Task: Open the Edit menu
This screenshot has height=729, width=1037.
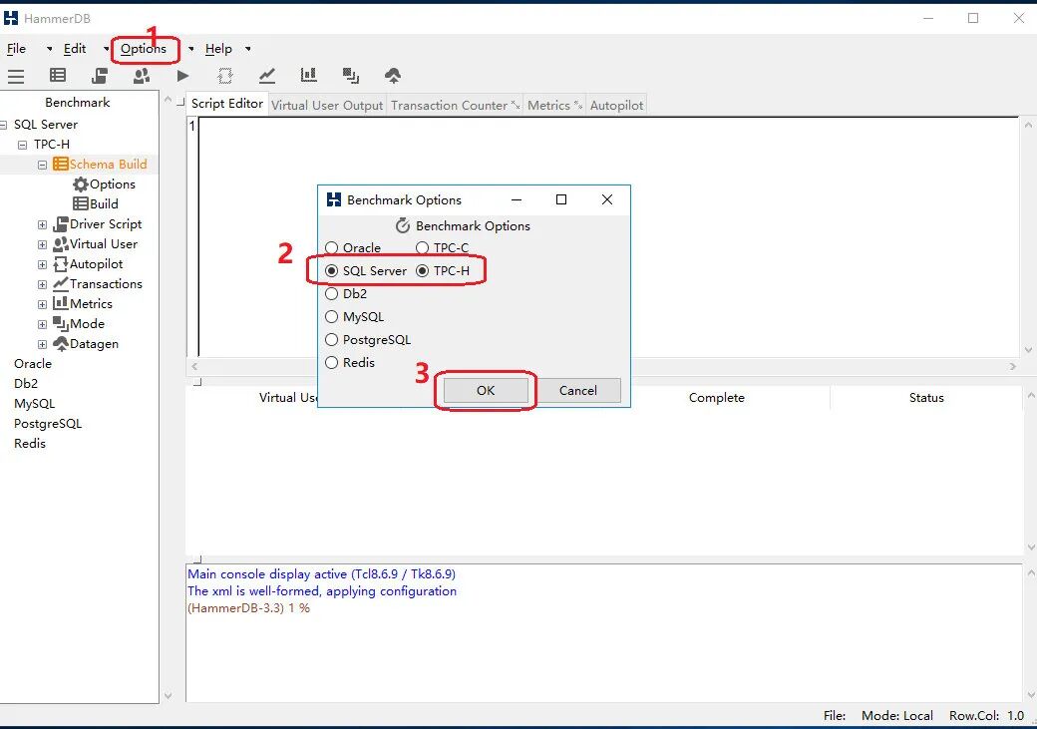Action: pyautogui.click(x=75, y=48)
